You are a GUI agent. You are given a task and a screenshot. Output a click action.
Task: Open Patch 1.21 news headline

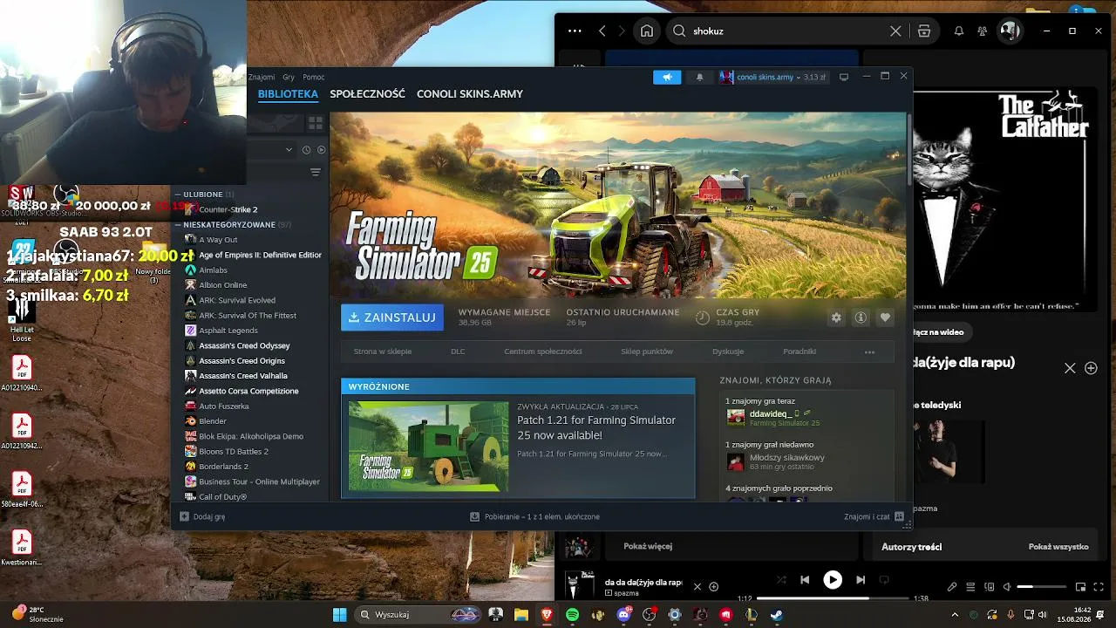[x=596, y=427]
